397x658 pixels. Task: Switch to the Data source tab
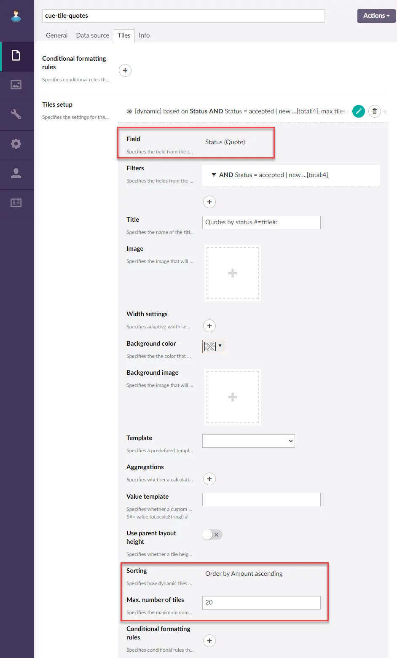point(92,35)
